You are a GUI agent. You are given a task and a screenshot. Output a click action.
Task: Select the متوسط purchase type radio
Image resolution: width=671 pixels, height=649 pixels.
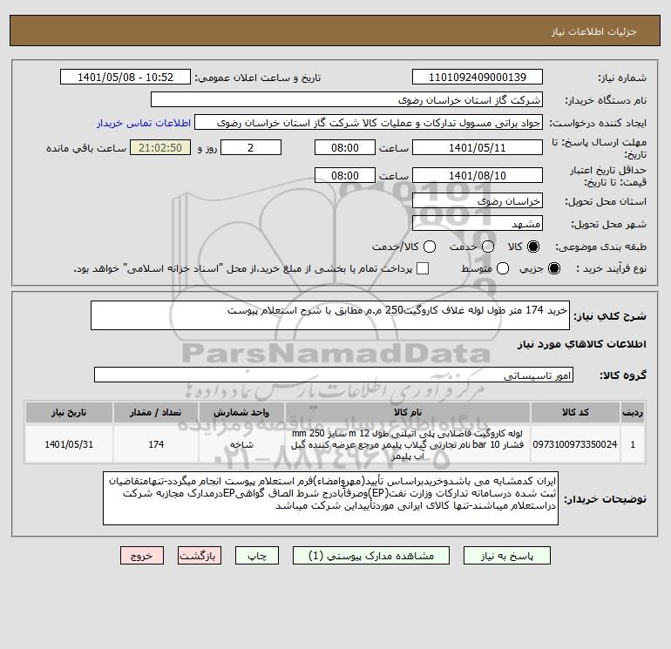[503, 268]
